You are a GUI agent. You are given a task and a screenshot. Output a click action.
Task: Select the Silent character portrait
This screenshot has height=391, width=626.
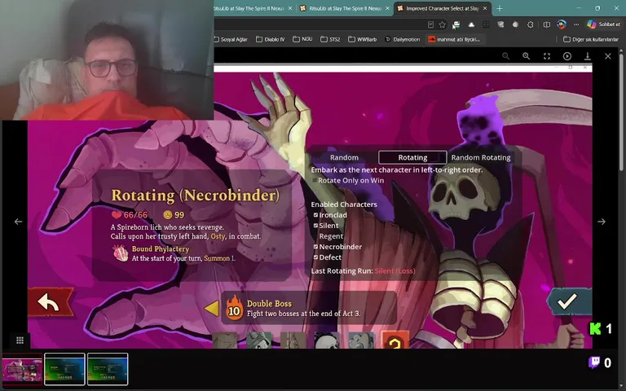click(x=258, y=340)
